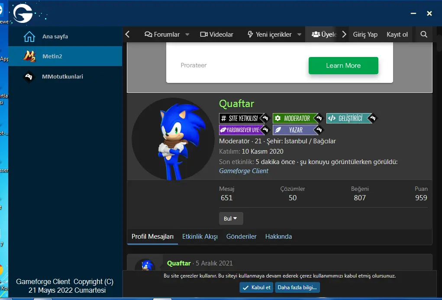Click the Quaftar author name on the post

179,263
